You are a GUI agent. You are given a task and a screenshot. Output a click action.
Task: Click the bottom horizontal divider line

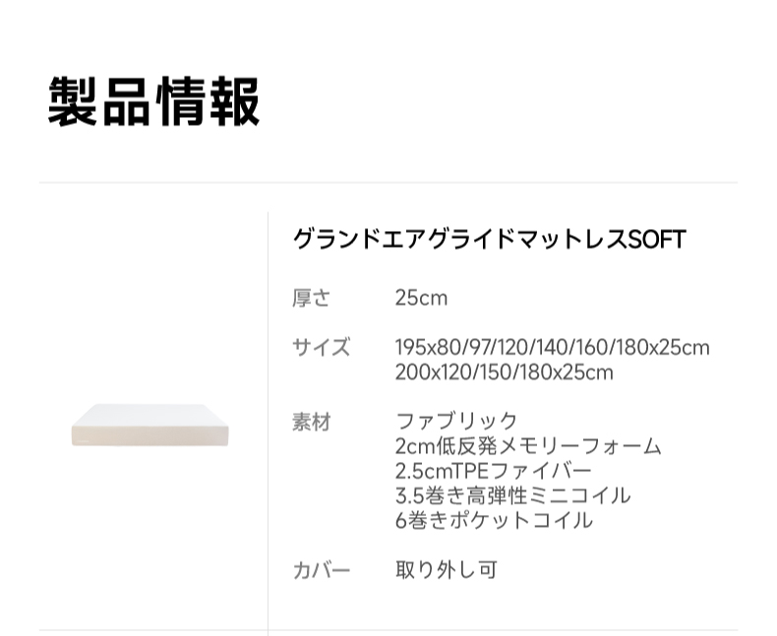point(388,630)
